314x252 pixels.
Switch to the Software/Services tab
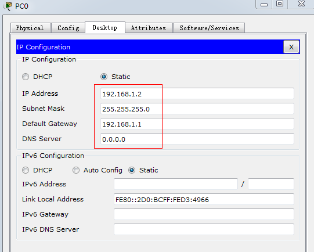point(209,28)
